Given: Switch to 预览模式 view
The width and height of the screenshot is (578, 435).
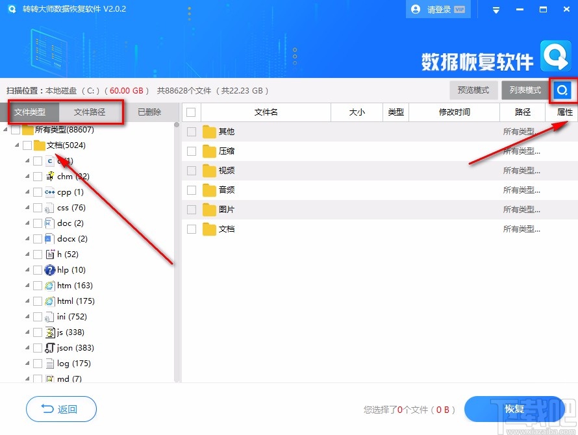Looking at the screenshot, I should (473, 90).
